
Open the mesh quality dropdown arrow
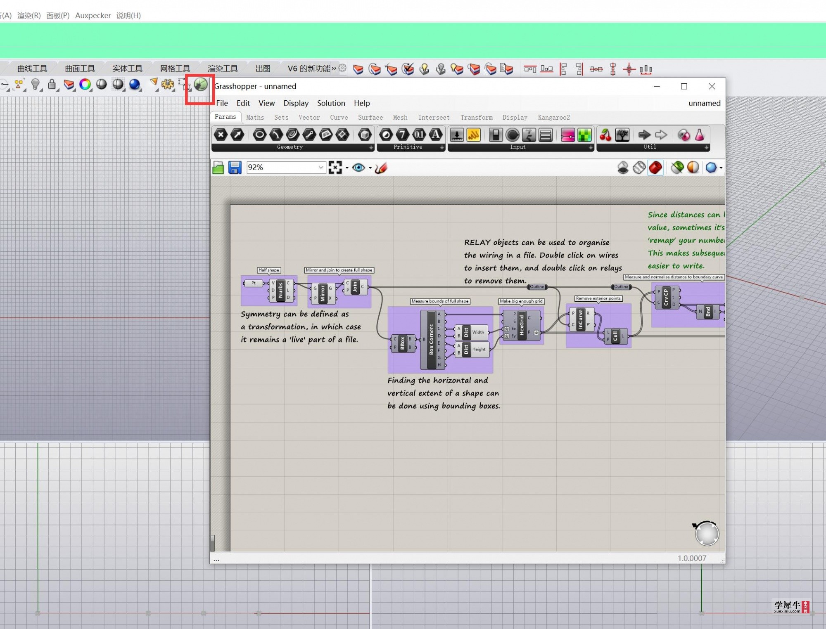pos(721,168)
